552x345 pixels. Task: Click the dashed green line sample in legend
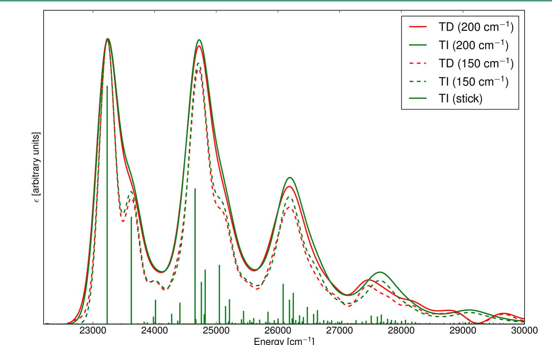pos(417,81)
